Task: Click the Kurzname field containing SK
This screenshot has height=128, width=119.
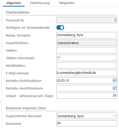Action: [x=87, y=123]
